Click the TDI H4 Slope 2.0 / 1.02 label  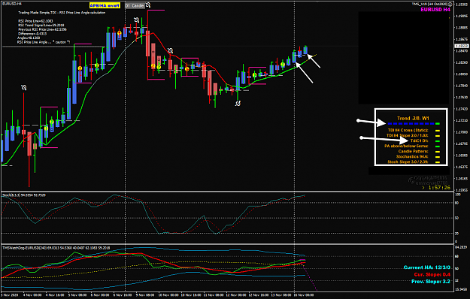click(407, 135)
